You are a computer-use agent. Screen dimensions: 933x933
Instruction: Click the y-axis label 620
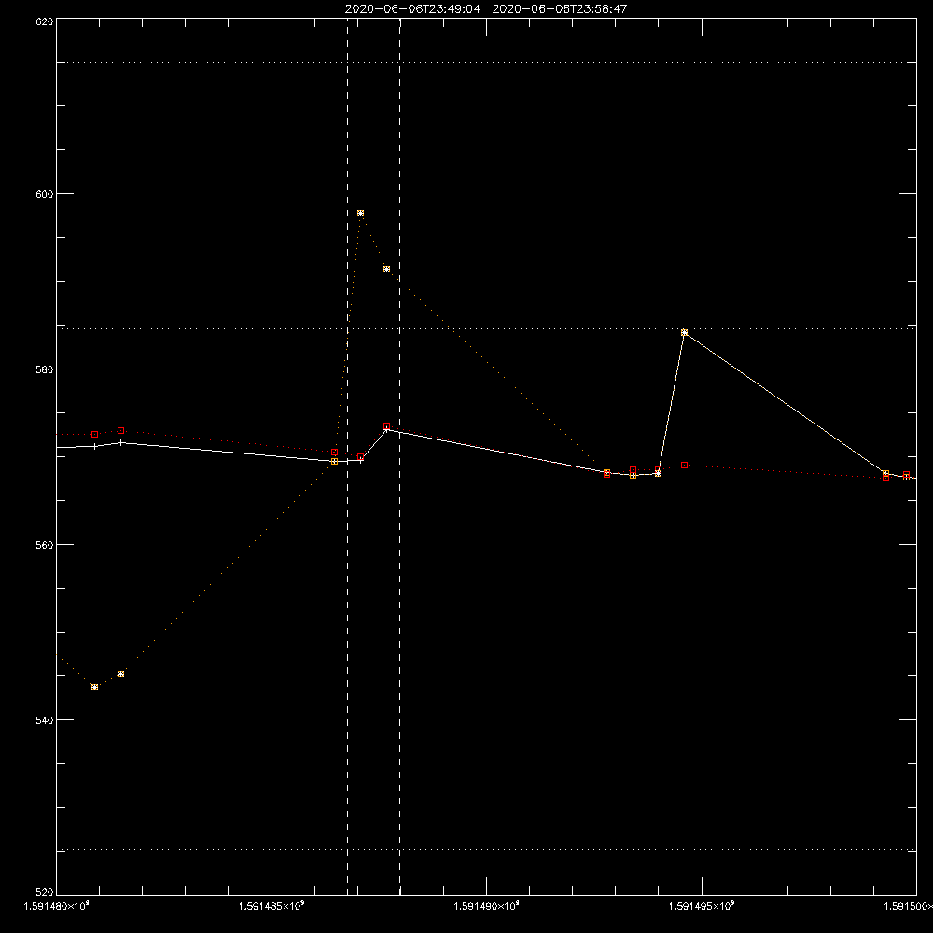tap(45, 22)
